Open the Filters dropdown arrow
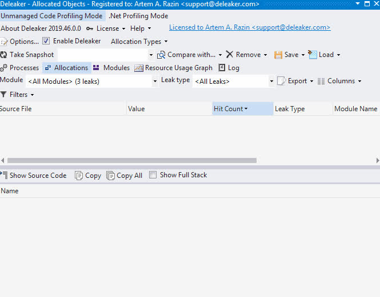The height and width of the screenshot is (297, 380). (x=32, y=95)
